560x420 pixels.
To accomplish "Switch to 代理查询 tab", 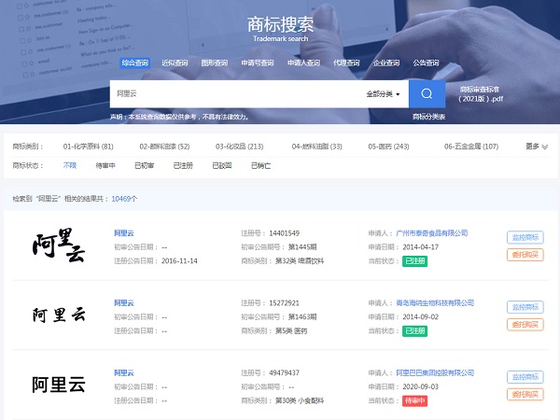I will pyautogui.click(x=346, y=63).
